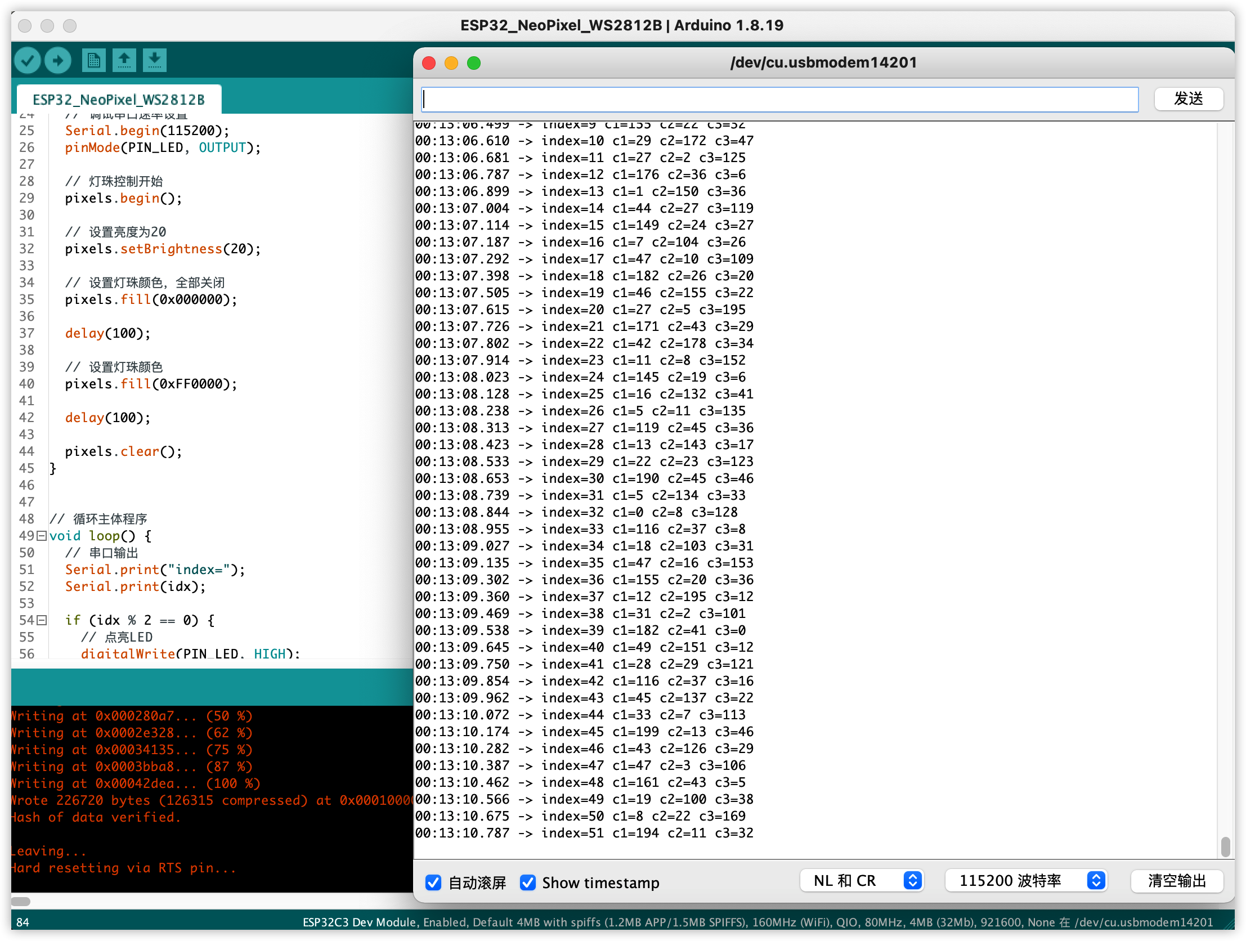Click the pixels.begin(); code line
Viewport: 1246px width, 941px height.
click(123, 198)
